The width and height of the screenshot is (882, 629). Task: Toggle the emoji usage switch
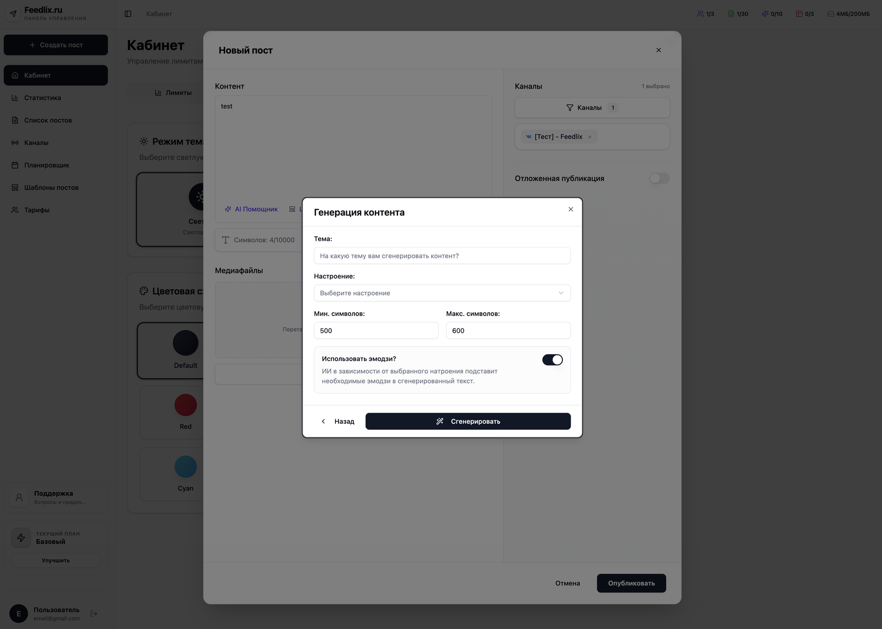tap(552, 360)
